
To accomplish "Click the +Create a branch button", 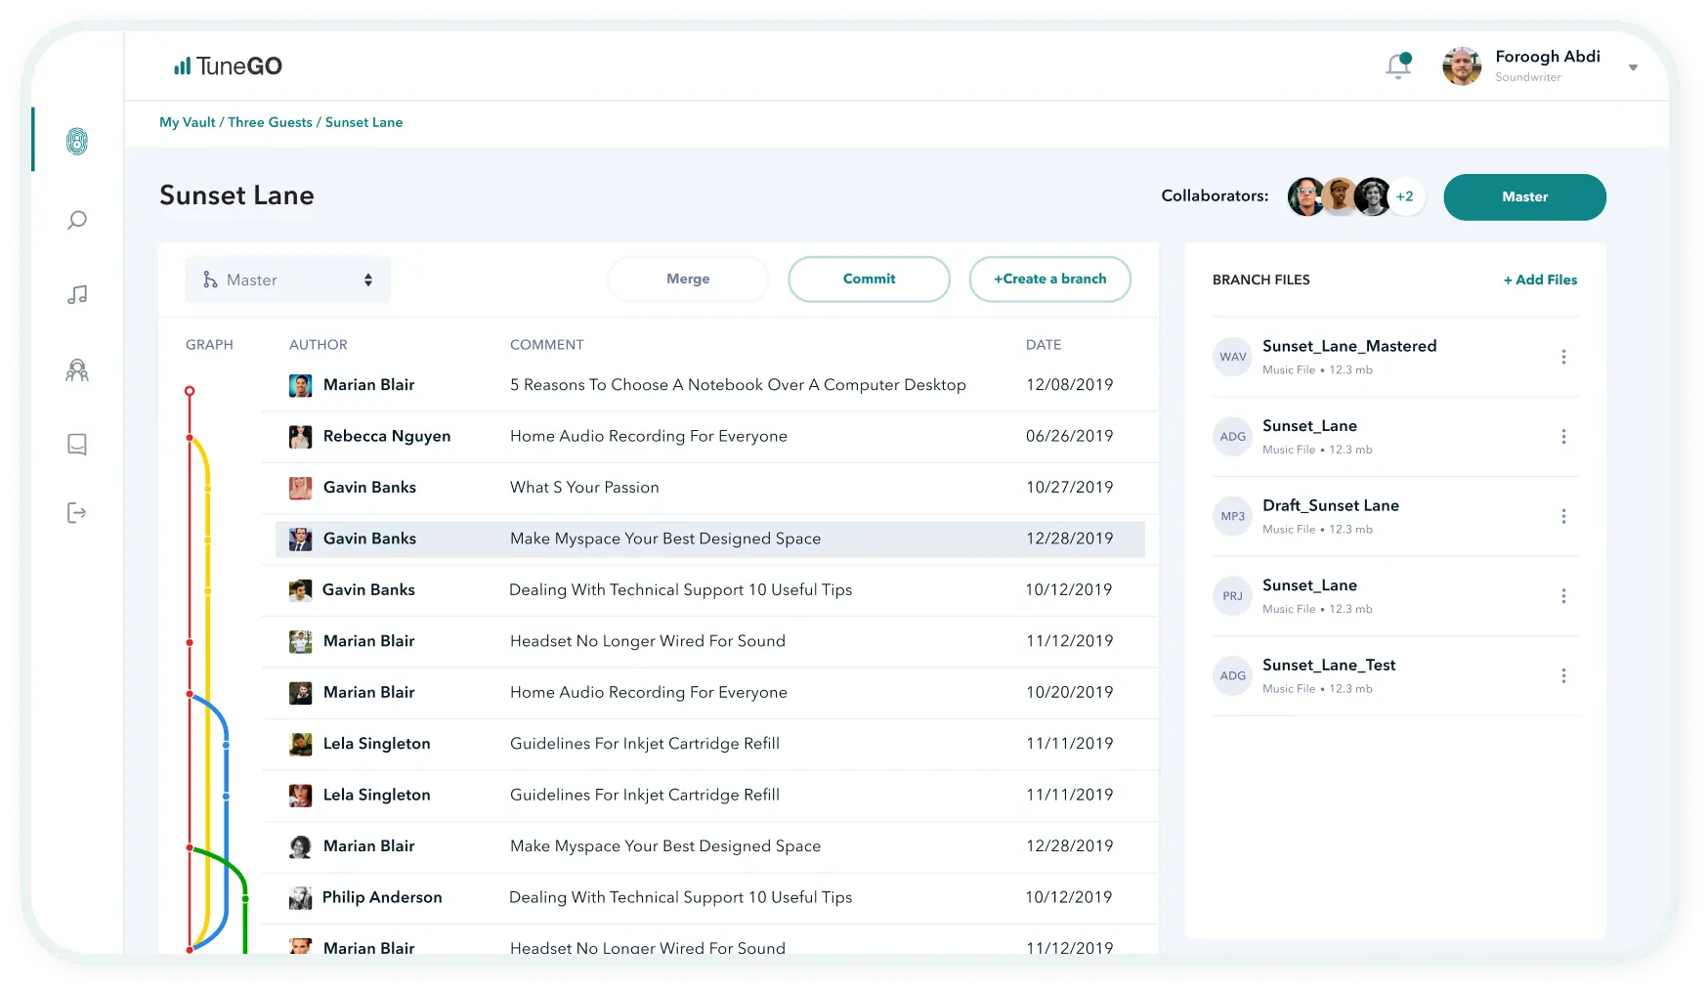I will pyautogui.click(x=1049, y=279).
